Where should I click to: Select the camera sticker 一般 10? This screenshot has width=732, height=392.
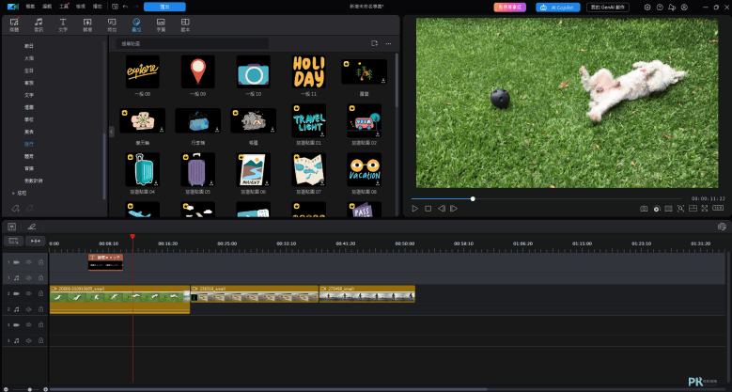[253, 71]
